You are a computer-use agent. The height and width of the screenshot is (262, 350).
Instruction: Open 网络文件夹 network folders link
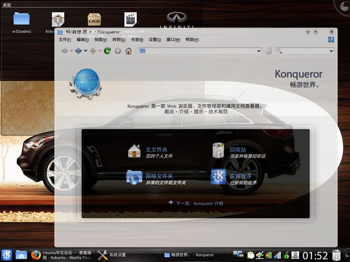coord(159,176)
